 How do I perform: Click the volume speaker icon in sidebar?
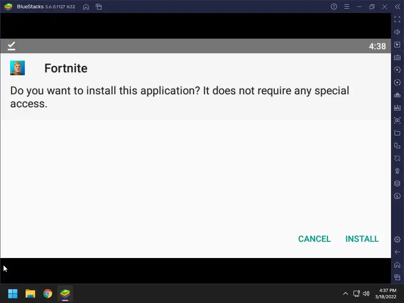[x=397, y=32]
